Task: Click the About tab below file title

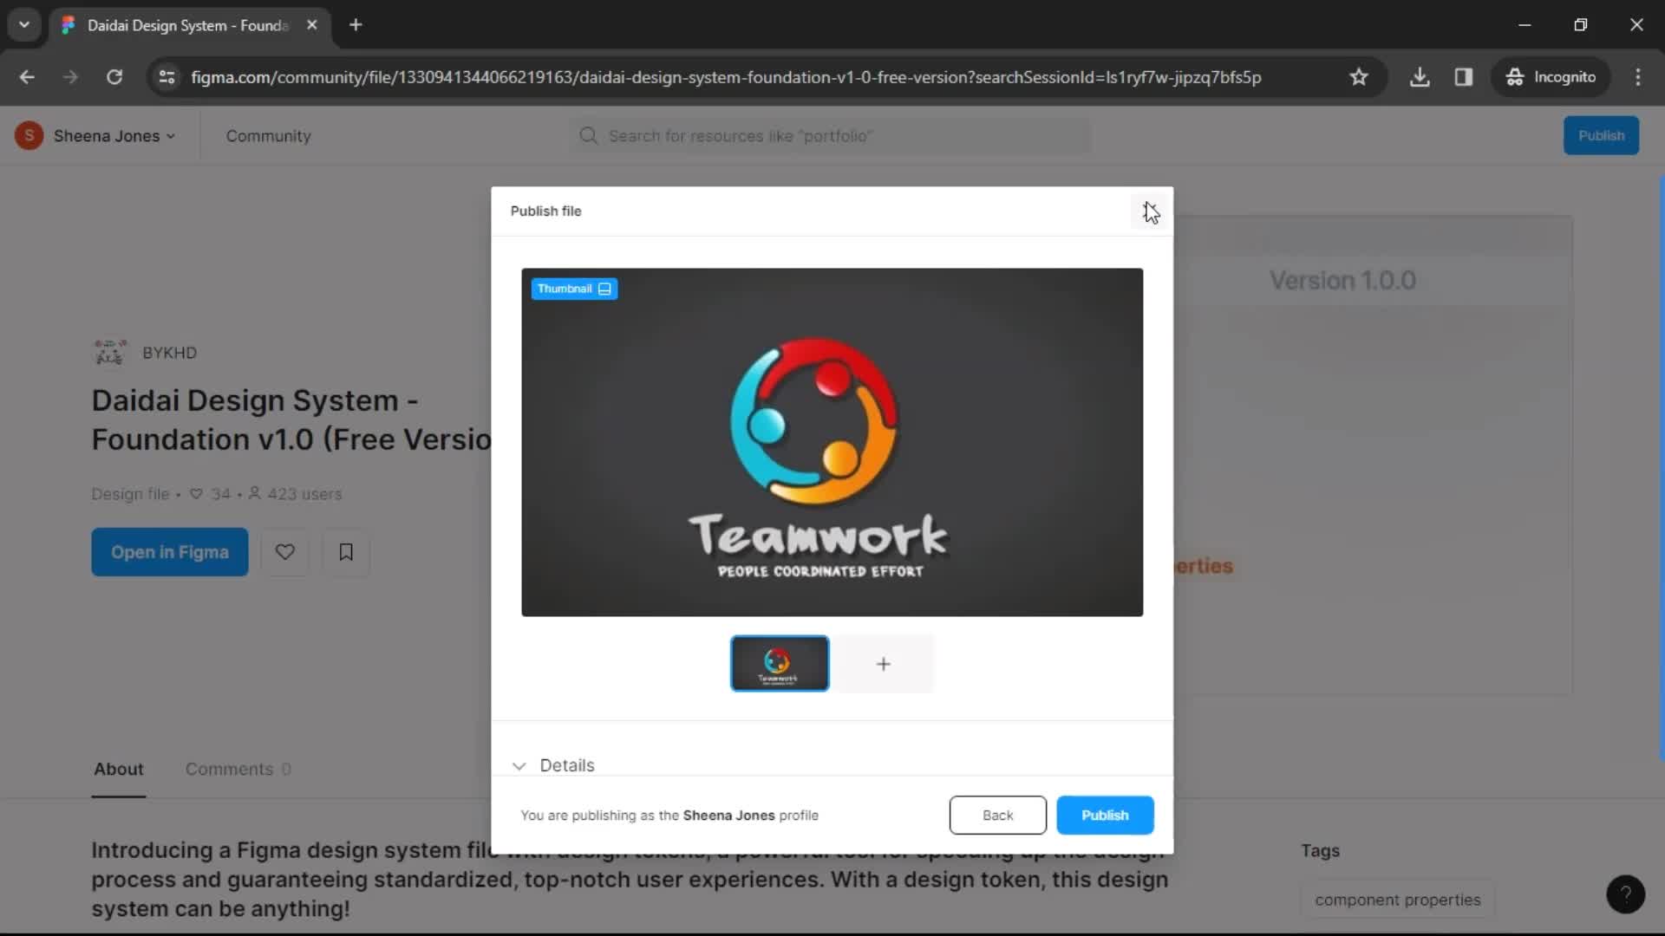Action: [x=120, y=769]
